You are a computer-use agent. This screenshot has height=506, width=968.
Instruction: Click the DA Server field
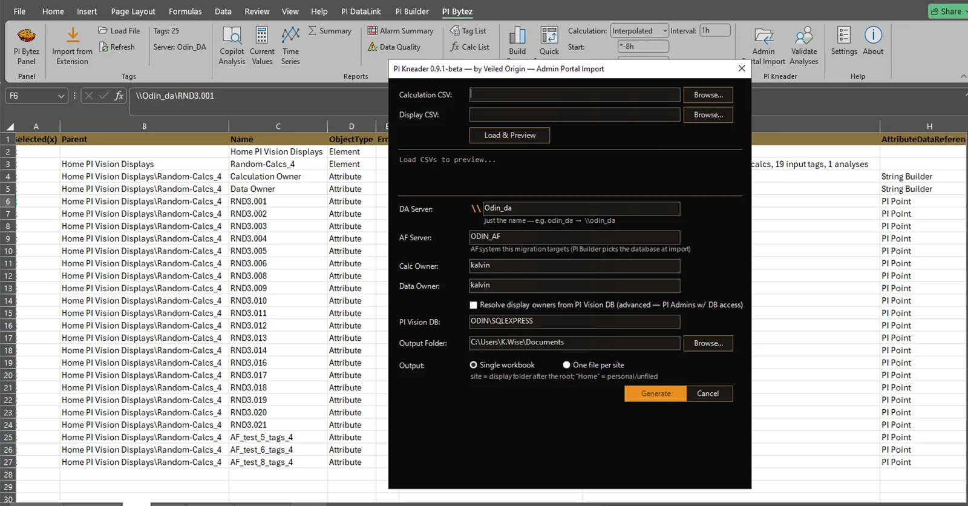coord(581,209)
